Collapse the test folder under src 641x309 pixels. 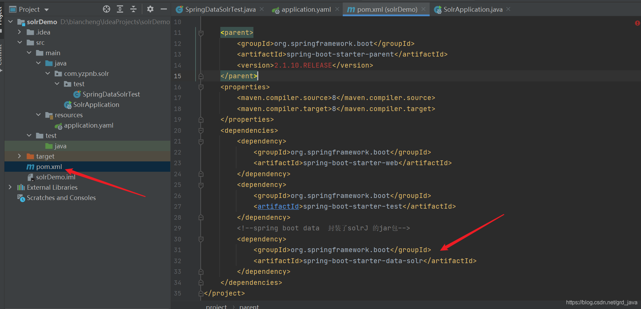point(29,136)
